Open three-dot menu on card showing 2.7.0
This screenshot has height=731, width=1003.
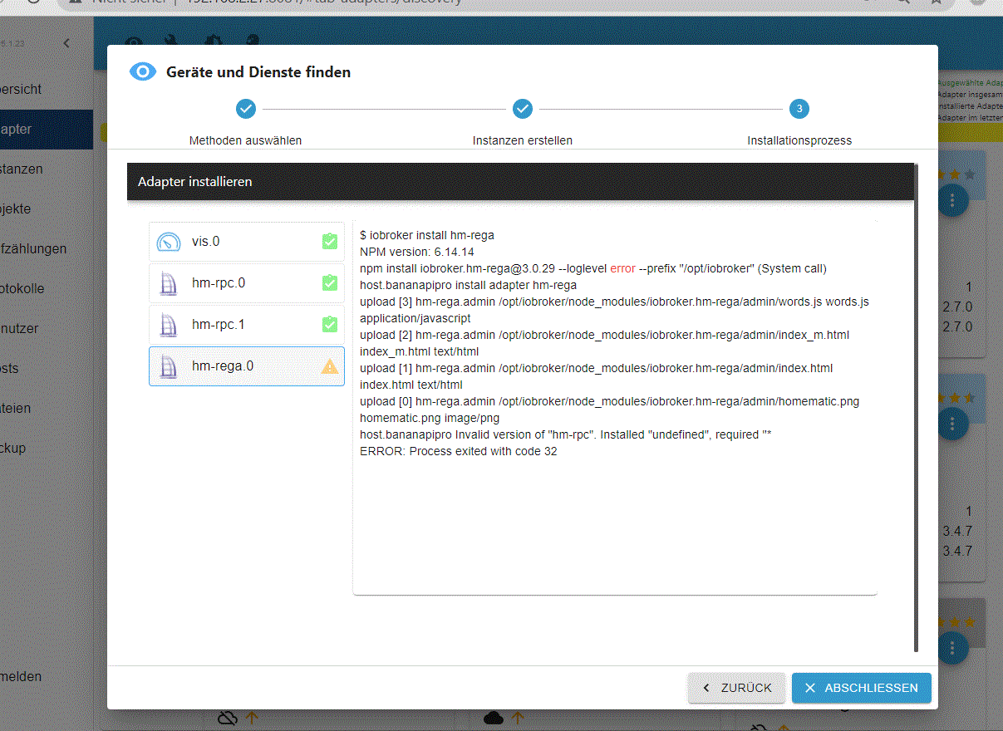coord(952,201)
